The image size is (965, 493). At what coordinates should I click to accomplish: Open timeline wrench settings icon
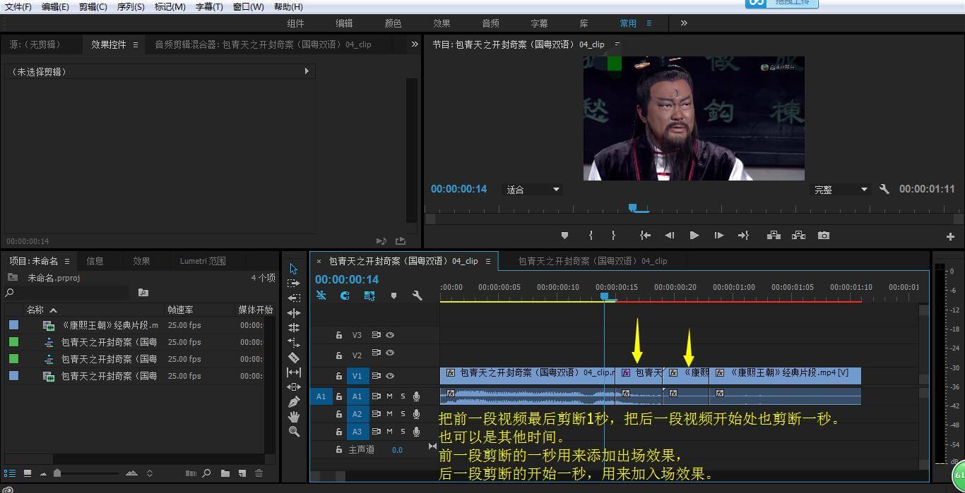click(x=418, y=296)
